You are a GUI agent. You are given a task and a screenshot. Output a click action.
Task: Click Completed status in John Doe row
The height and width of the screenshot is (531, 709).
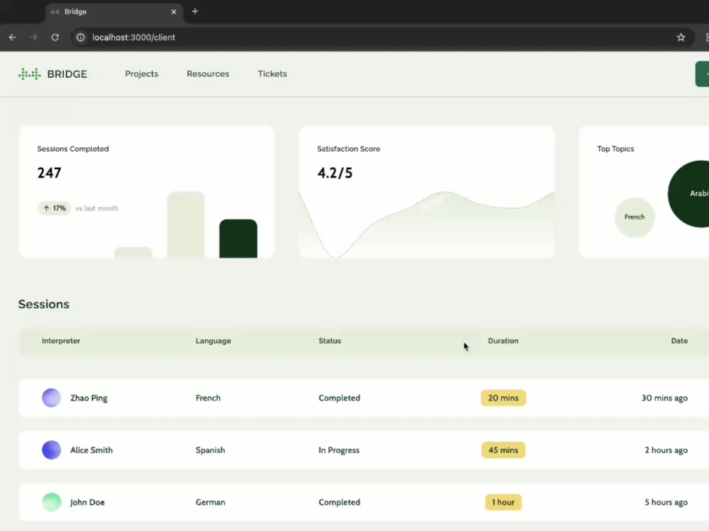point(339,502)
